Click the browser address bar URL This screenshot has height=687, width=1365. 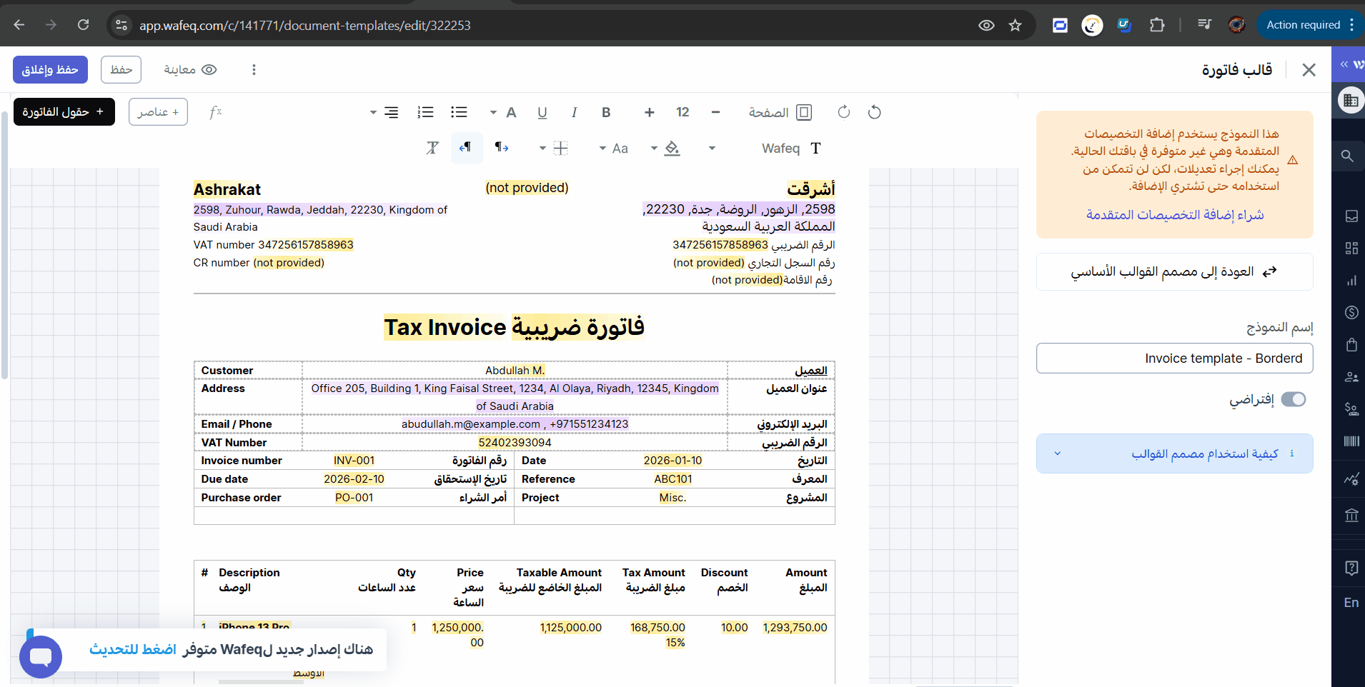(x=305, y=25)
